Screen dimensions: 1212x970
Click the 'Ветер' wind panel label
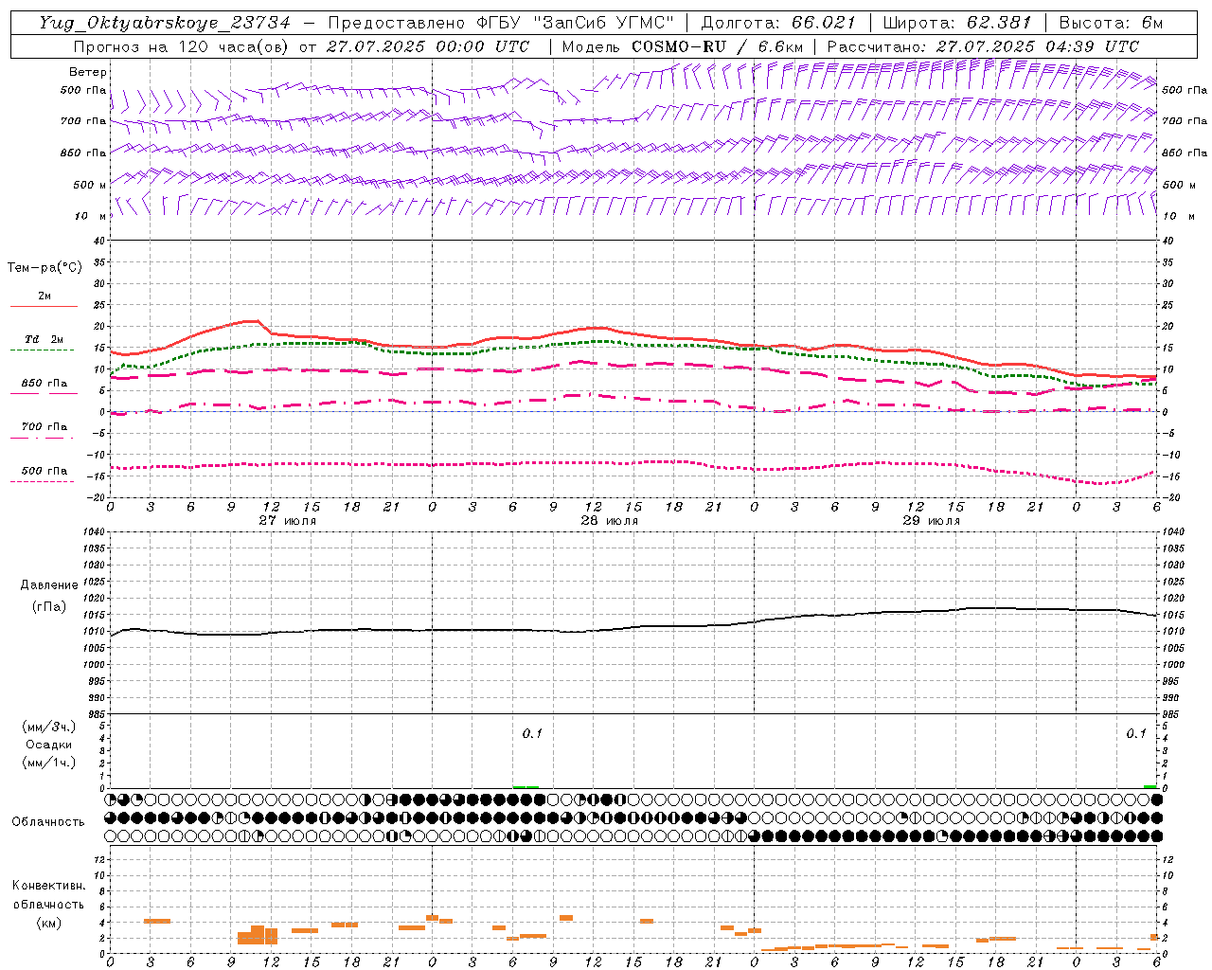pyautogui.click(x=88, y=72)
